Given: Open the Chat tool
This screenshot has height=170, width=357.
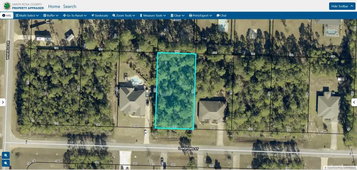Looking at the screenshot, I should pyautogui.click(x=221, y=15).
